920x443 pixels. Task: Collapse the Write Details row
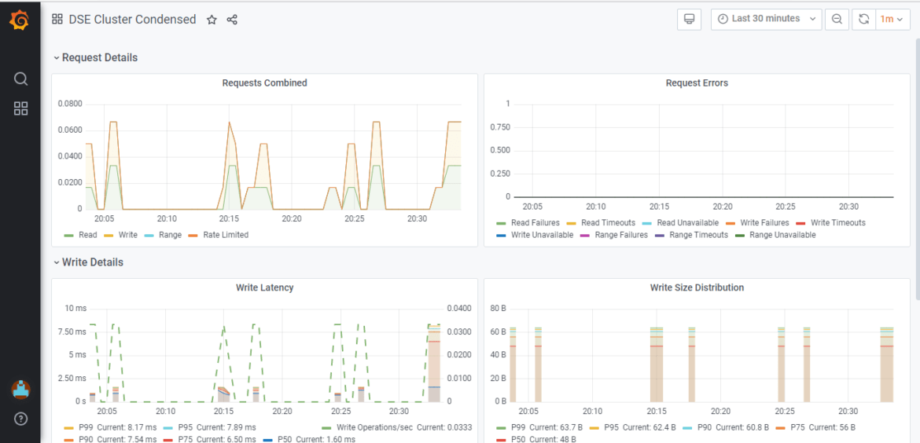pos(88,262)
